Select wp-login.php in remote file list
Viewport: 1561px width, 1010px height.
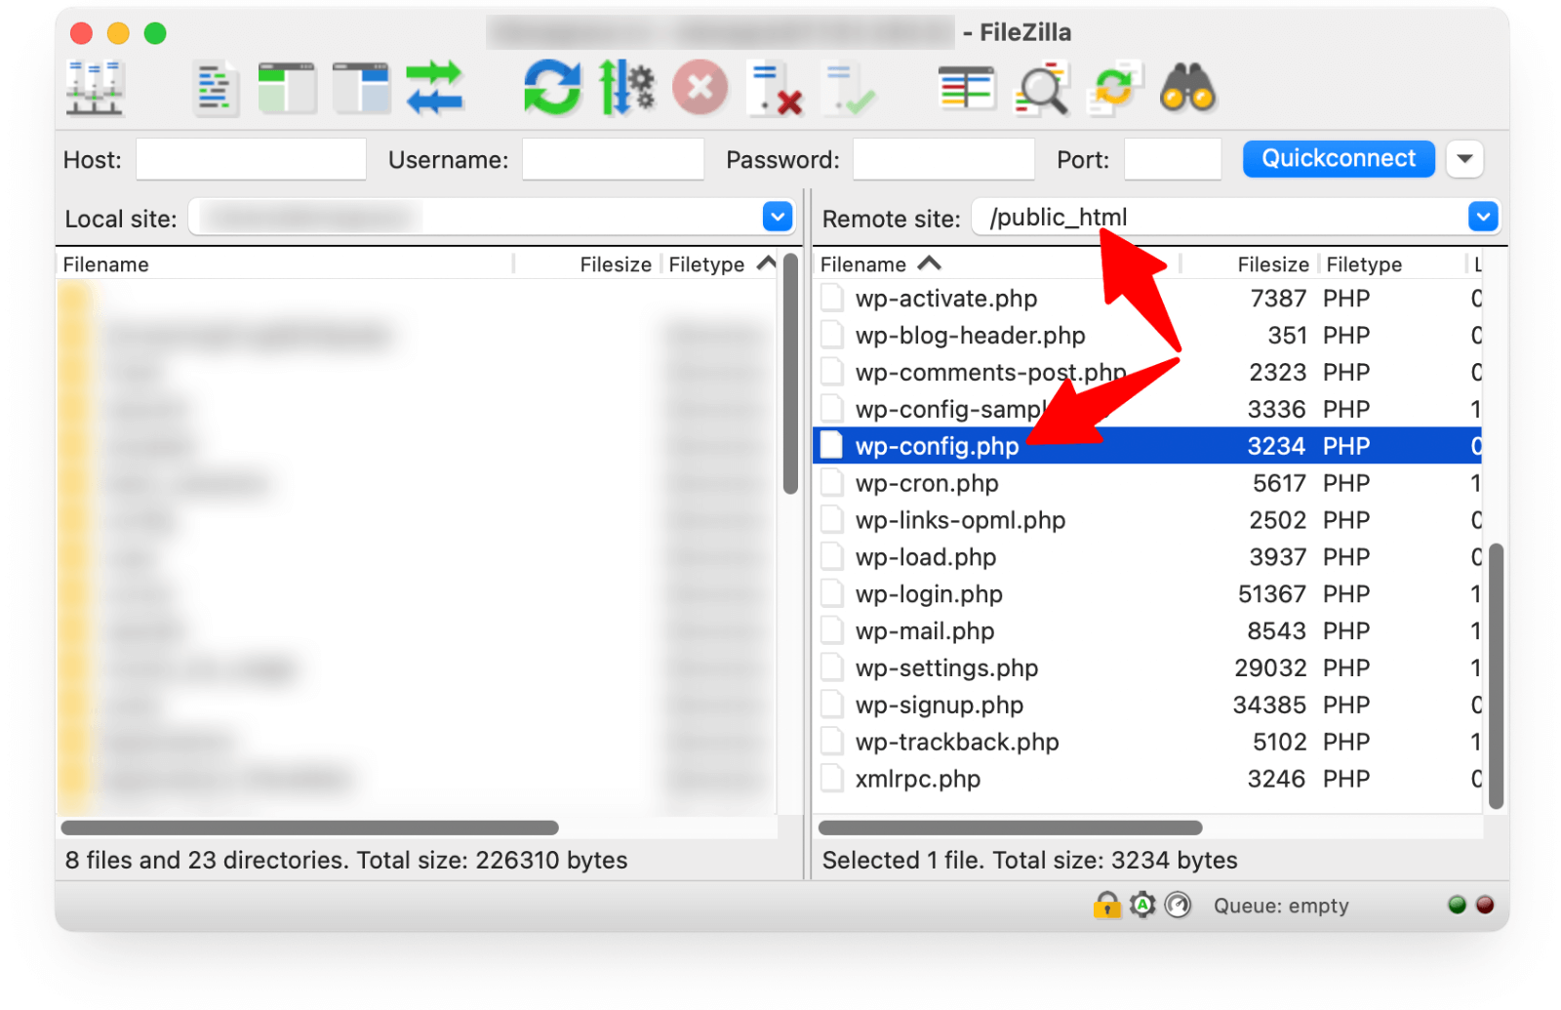coord(929,594)
